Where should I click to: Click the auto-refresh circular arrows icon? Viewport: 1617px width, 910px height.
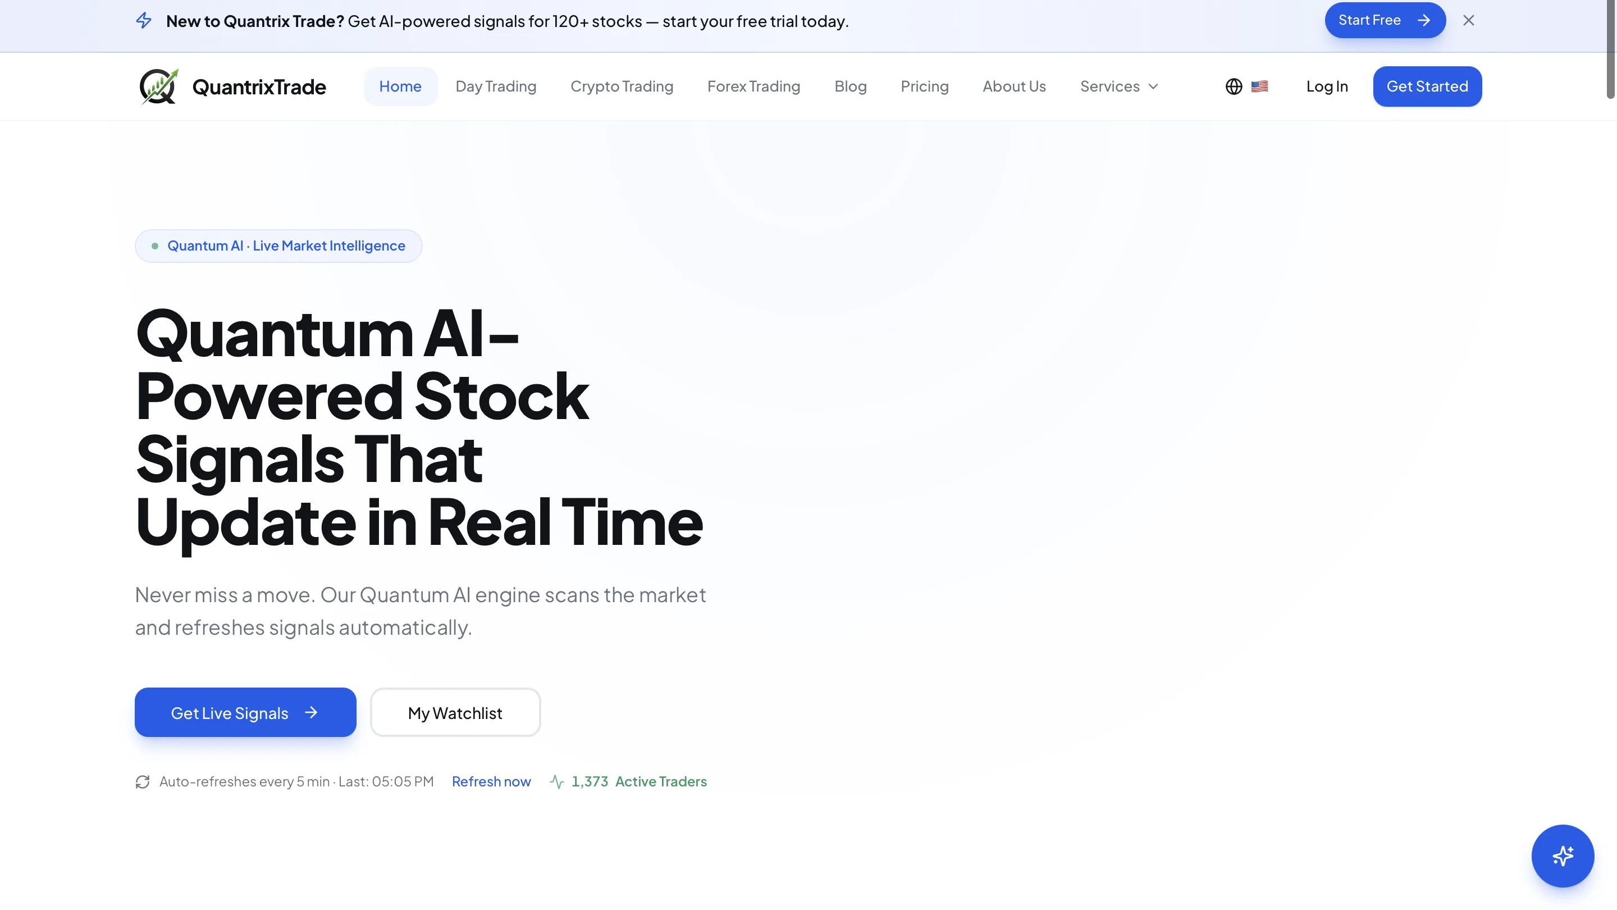143,782
